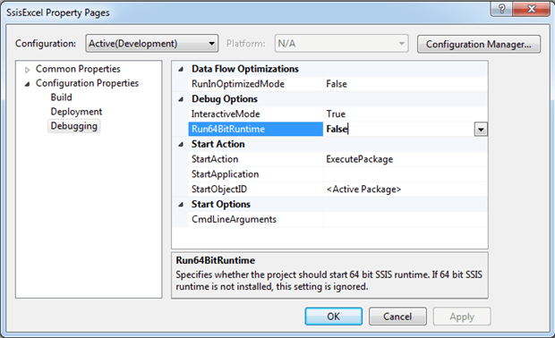The width and height of the screenshot is (555, 338).
Task: Open the Run64BitRuntime value dropdown arrow
Action: pyautogui.click(x=481, y=130)
